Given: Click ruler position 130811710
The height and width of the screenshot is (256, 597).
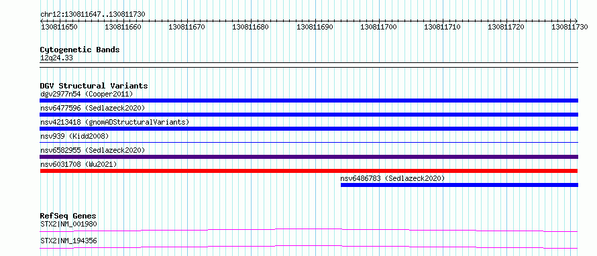Looking at the screenshot, I should (442, 27).
